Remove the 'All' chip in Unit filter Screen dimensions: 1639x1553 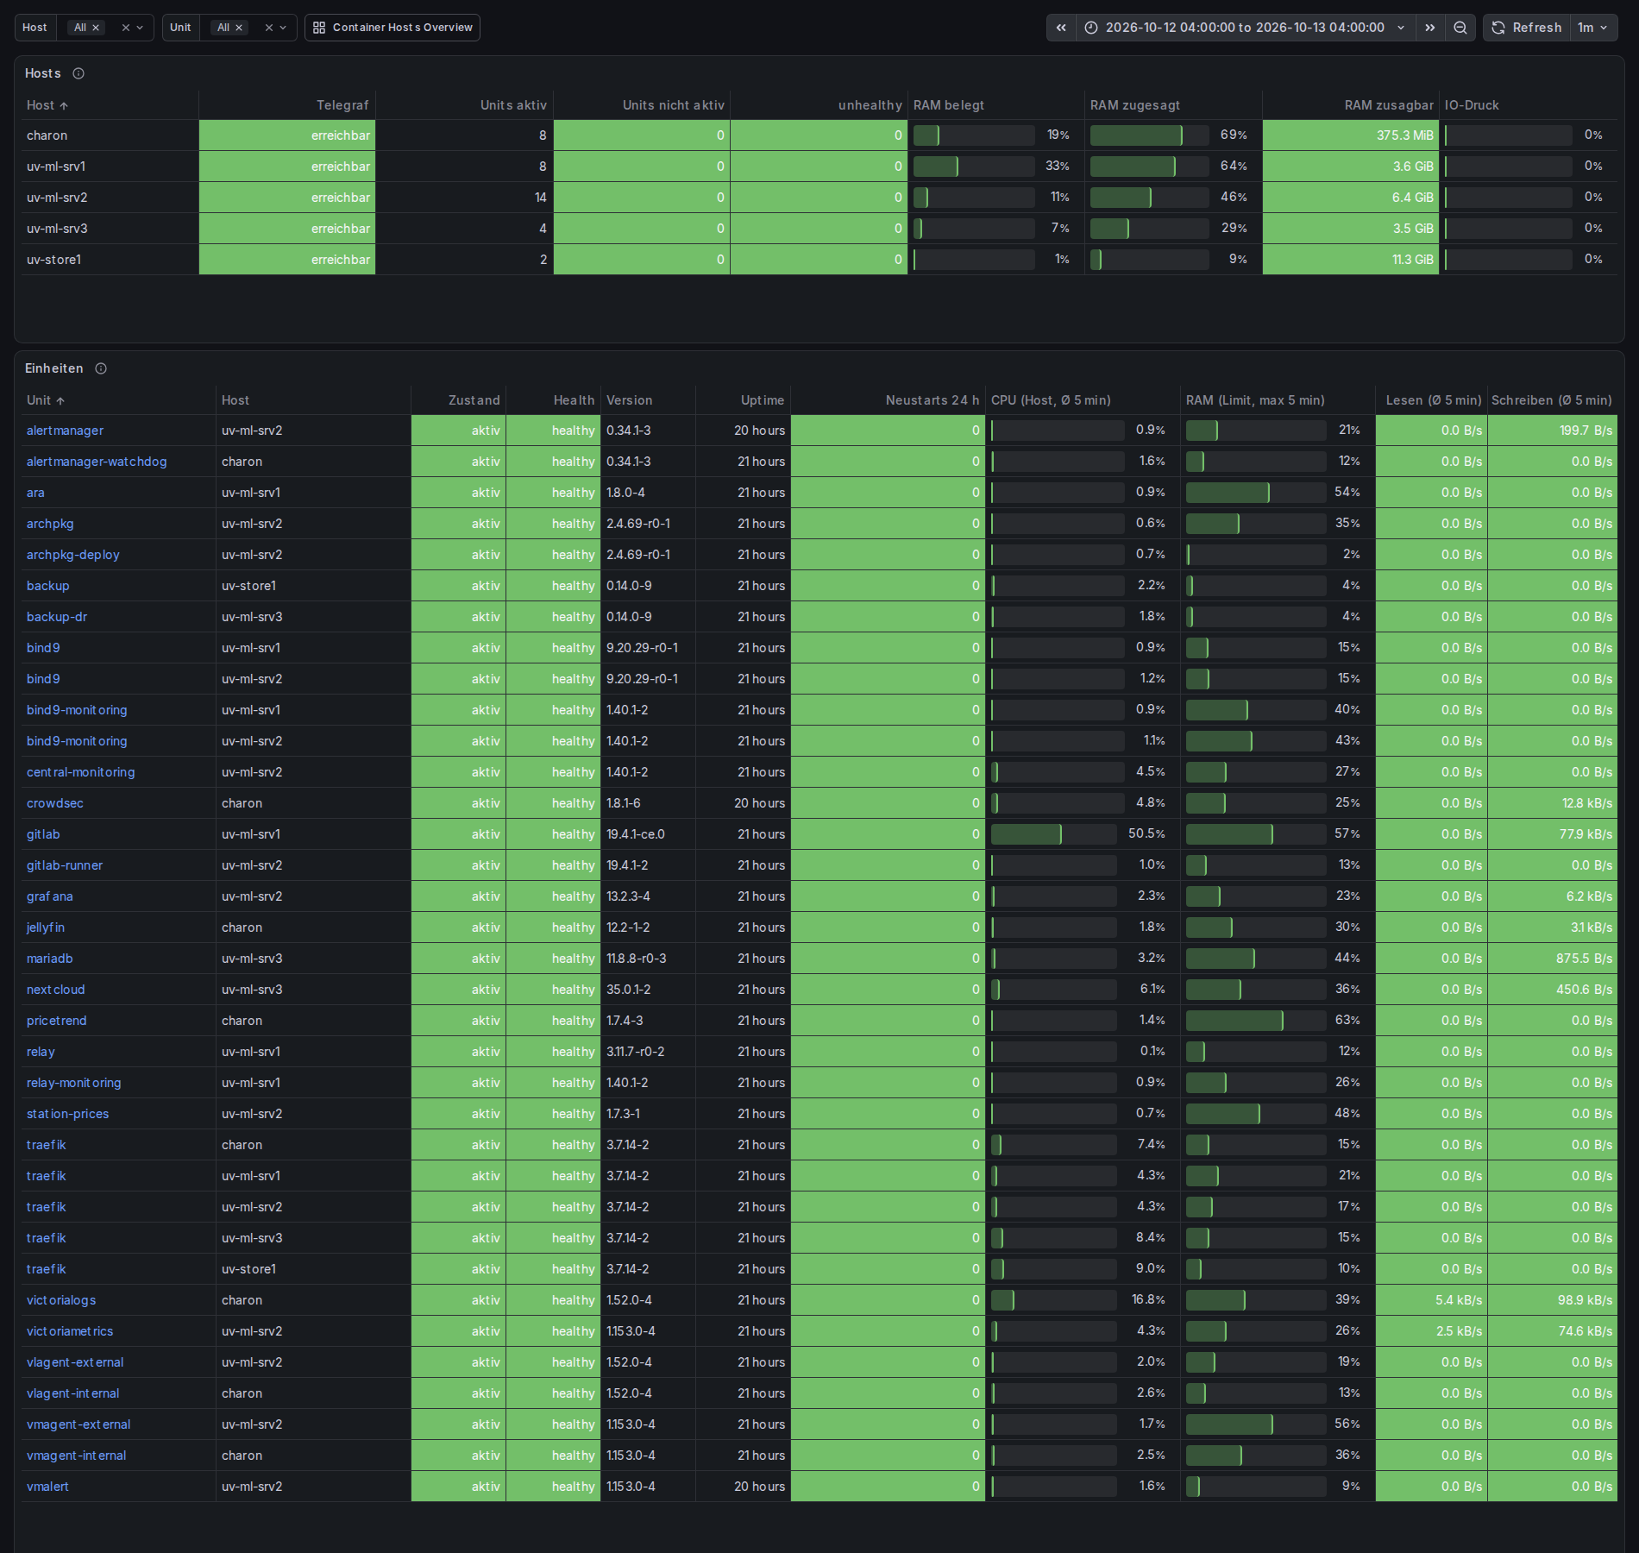(x=239, y=28)
